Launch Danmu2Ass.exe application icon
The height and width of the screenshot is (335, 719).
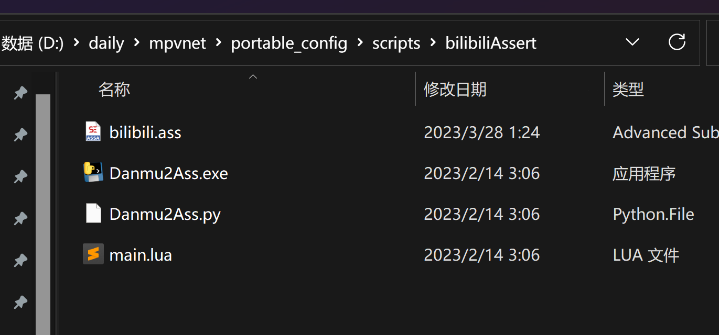click(x=93, y=173)
